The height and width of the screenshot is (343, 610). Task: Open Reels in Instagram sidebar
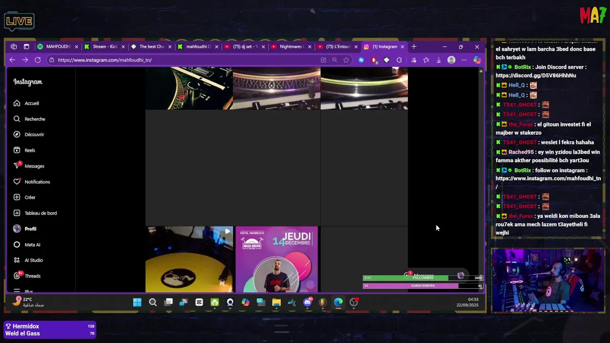24,151
